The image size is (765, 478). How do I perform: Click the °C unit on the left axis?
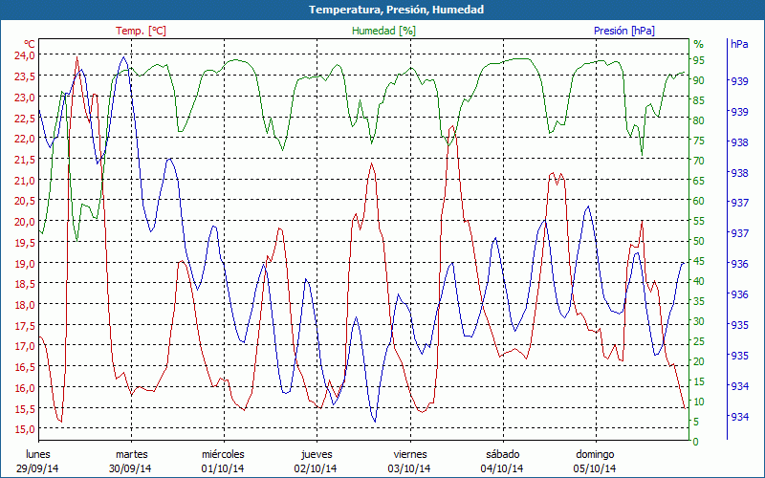pyautogui.click(x=30, y=44)
